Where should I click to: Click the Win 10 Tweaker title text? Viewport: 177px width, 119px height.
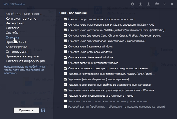14,4
